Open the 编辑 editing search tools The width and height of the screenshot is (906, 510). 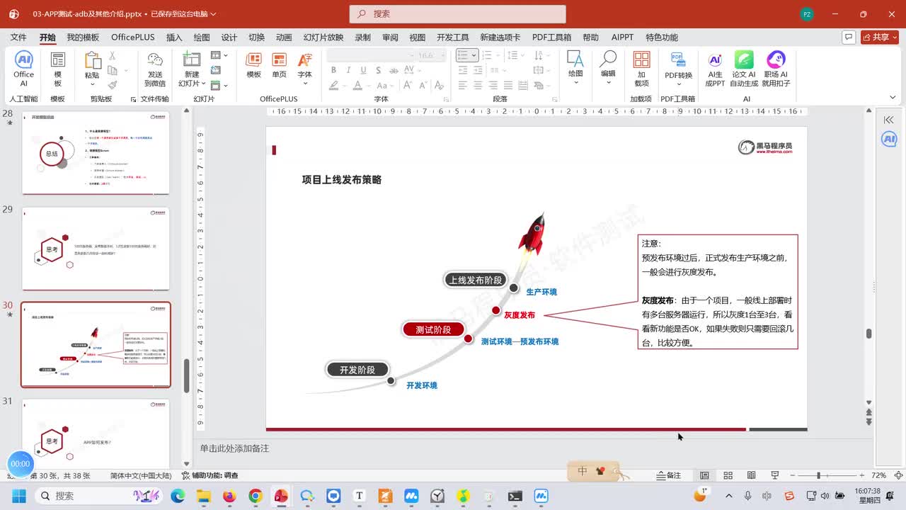point(608,68)
